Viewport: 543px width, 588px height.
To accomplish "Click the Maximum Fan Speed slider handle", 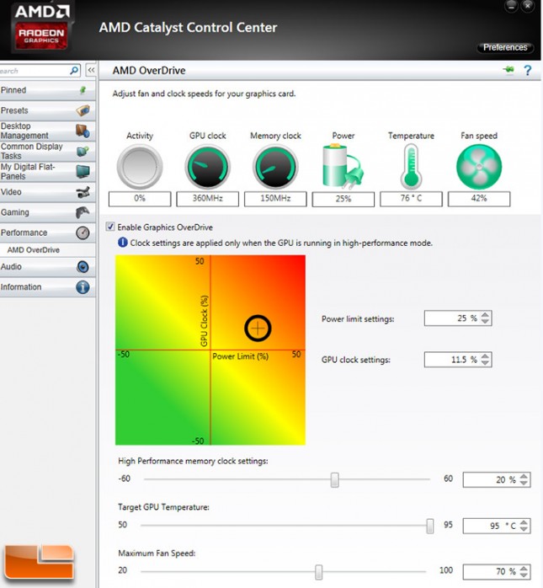I will (318, 572).
